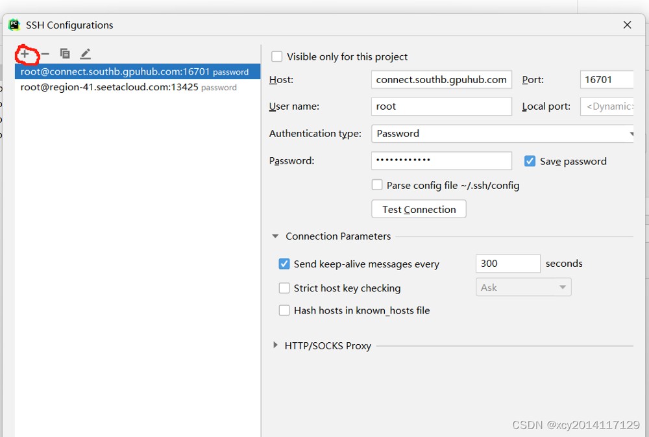
Task: Expand the HTTP/SOCKS Proxy section
Action: (x=275, y=345)
